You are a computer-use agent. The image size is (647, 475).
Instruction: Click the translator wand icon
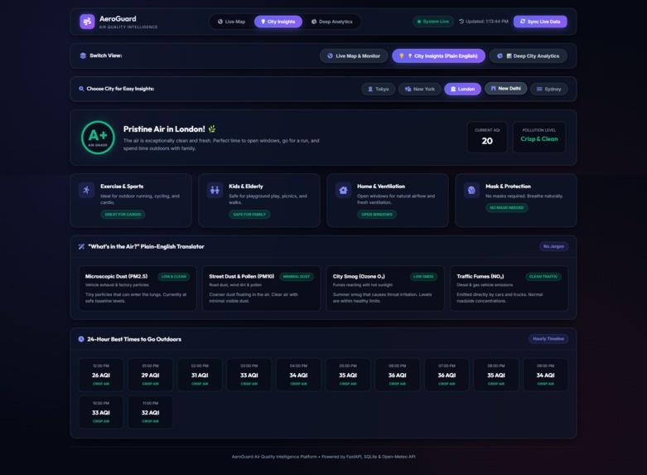81,246
